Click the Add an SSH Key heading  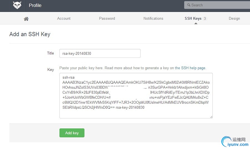point(30,34)
